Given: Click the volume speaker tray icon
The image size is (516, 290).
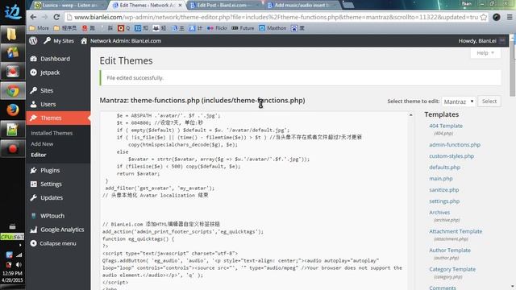Looking at the screenshot, I should click(19, 264).
